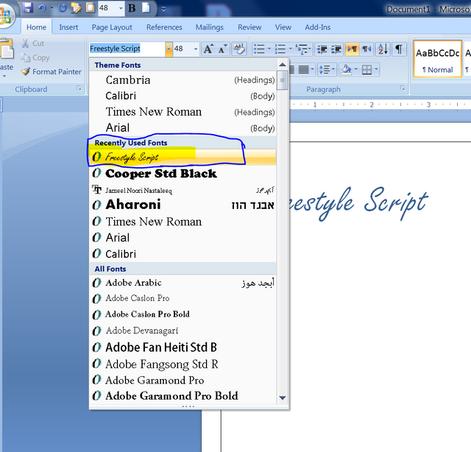Choose Cambria from Theme Fonts

point(183,80)
